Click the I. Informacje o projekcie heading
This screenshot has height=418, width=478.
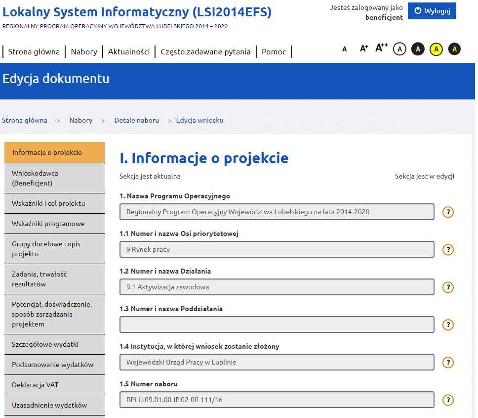(204, 158)
